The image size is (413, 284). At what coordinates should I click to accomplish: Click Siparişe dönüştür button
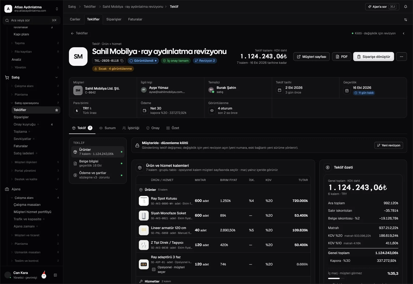[x=374, y=57]
